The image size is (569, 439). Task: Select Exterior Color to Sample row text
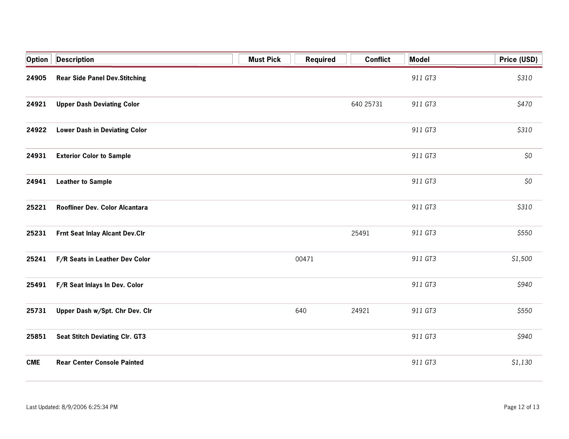[93, 156]
